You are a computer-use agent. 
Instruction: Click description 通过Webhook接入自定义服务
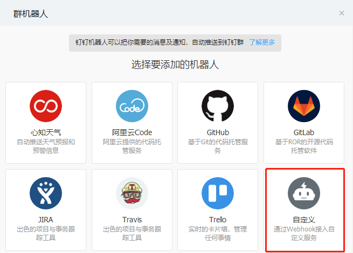tap(304, 234)
